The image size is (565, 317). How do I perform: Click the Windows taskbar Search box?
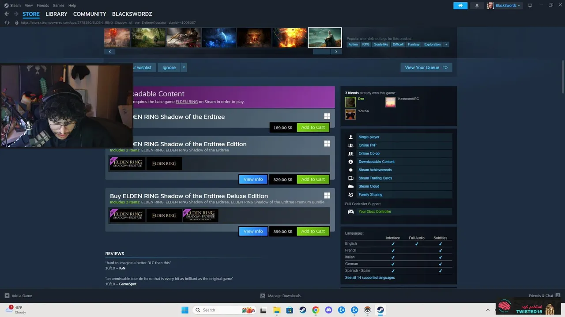pos(225,310)
